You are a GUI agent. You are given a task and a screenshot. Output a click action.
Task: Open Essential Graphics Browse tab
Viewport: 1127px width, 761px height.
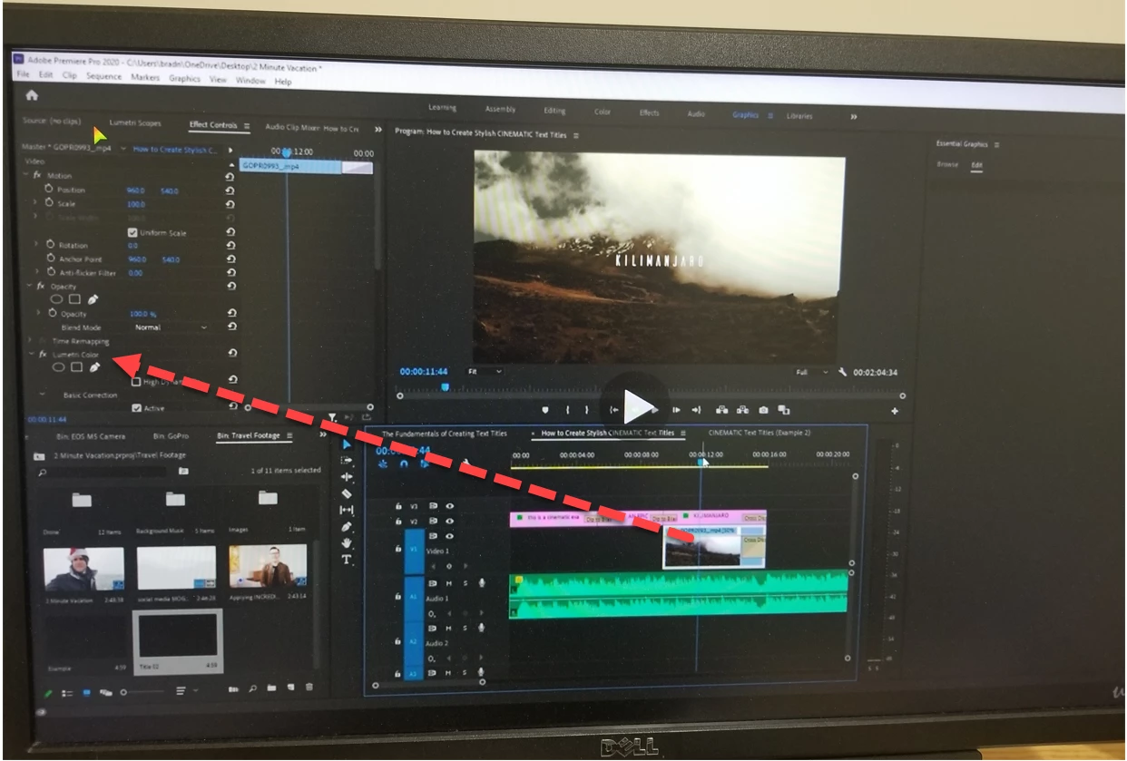[947, 164]
